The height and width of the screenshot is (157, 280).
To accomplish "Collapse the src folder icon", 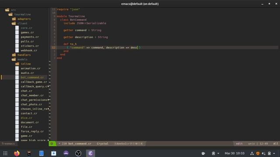I will (7, 10).
